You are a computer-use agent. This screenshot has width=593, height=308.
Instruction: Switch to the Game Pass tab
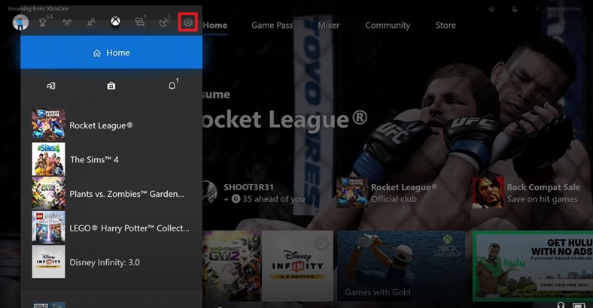[272, 26]
